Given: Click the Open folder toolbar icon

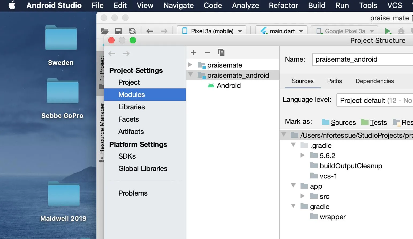Looking at the screenshot, I should pyautogui.click(x=104, y=31).
